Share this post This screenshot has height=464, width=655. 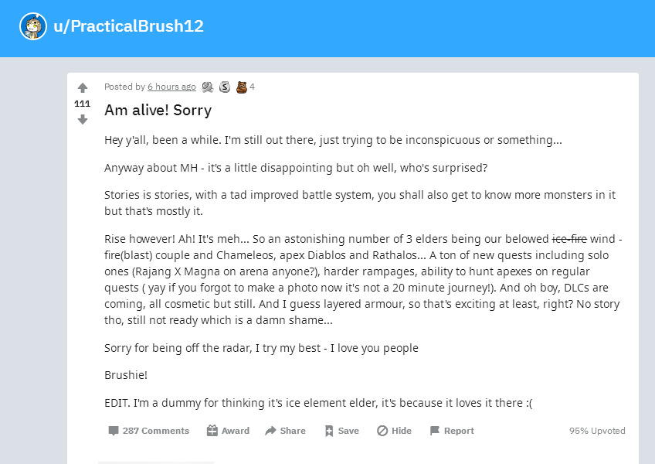click(285, 431)
